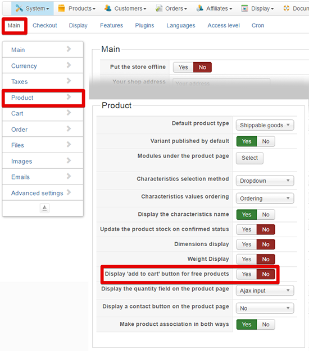309x351 pixels.
Task: Open the Products dropdown menu
Action: (77, 8)
